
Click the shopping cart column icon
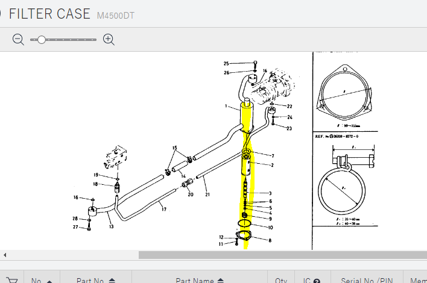11,280
